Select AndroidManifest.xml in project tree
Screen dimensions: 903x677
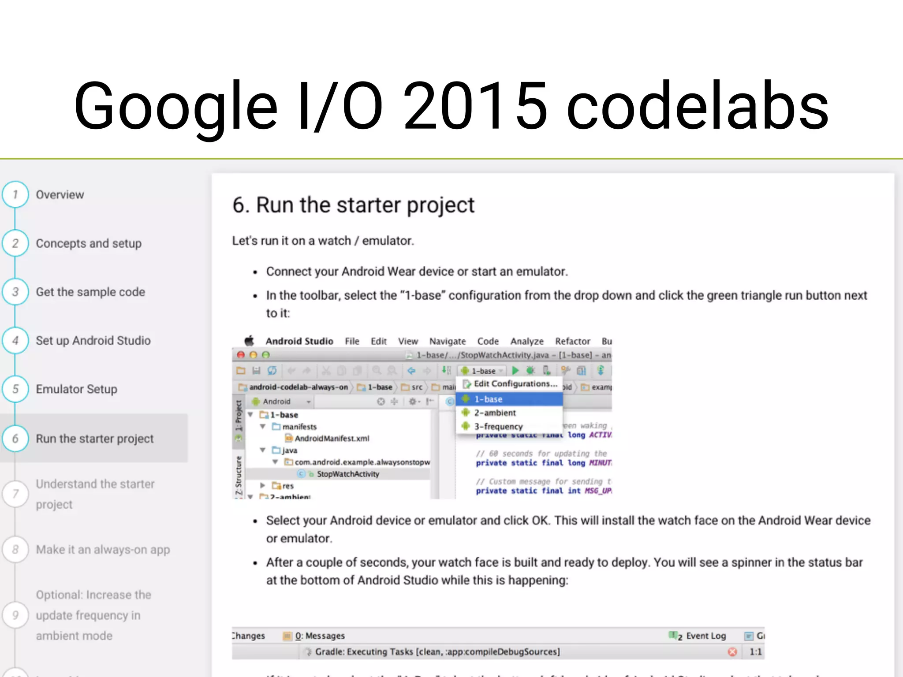tap(327, 439)
